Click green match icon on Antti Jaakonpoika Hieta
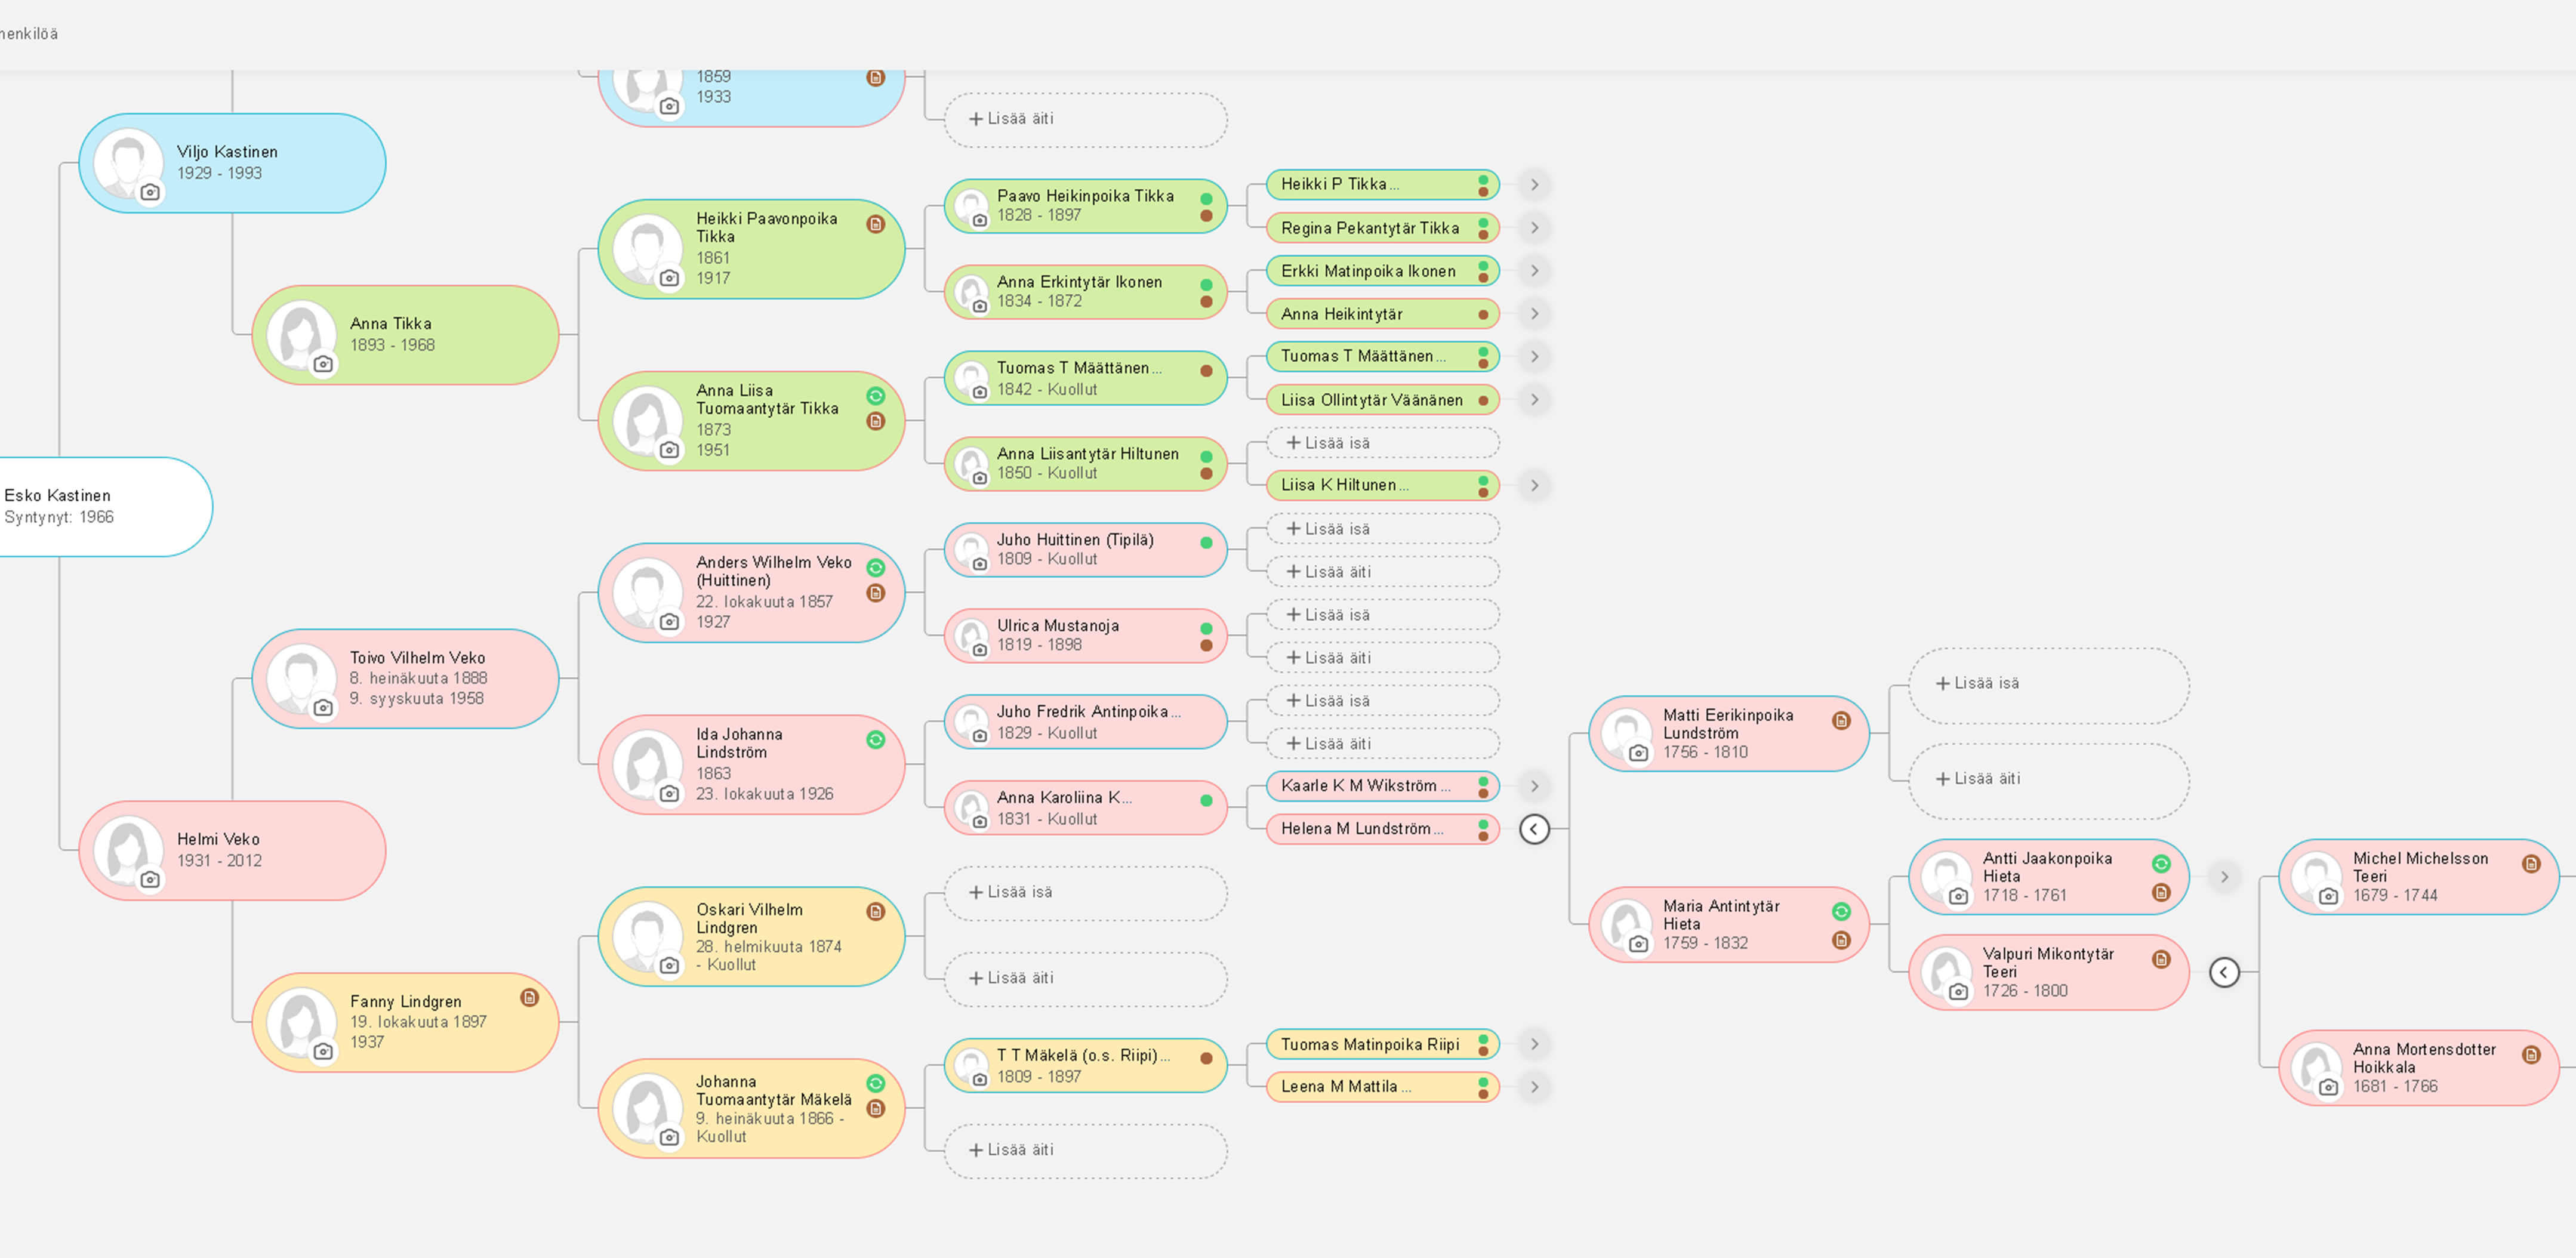Screen dimensions: 2576x1258 coord(2161,864)
